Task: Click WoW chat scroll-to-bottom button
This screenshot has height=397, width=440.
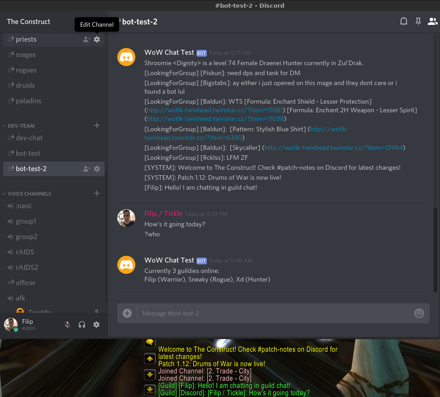Action: click(150, 390)
